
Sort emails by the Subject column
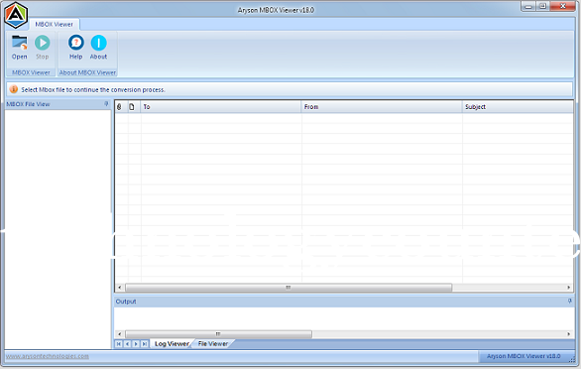pyautogui.click(x=518, y=107)
